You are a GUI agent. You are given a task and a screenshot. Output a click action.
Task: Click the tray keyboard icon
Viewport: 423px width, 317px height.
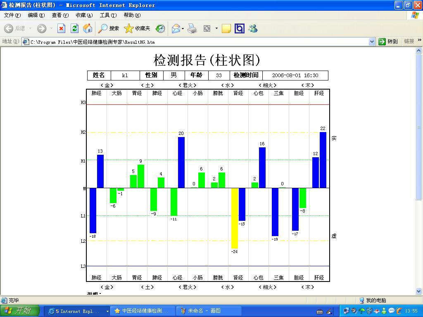tap(320, 312)
